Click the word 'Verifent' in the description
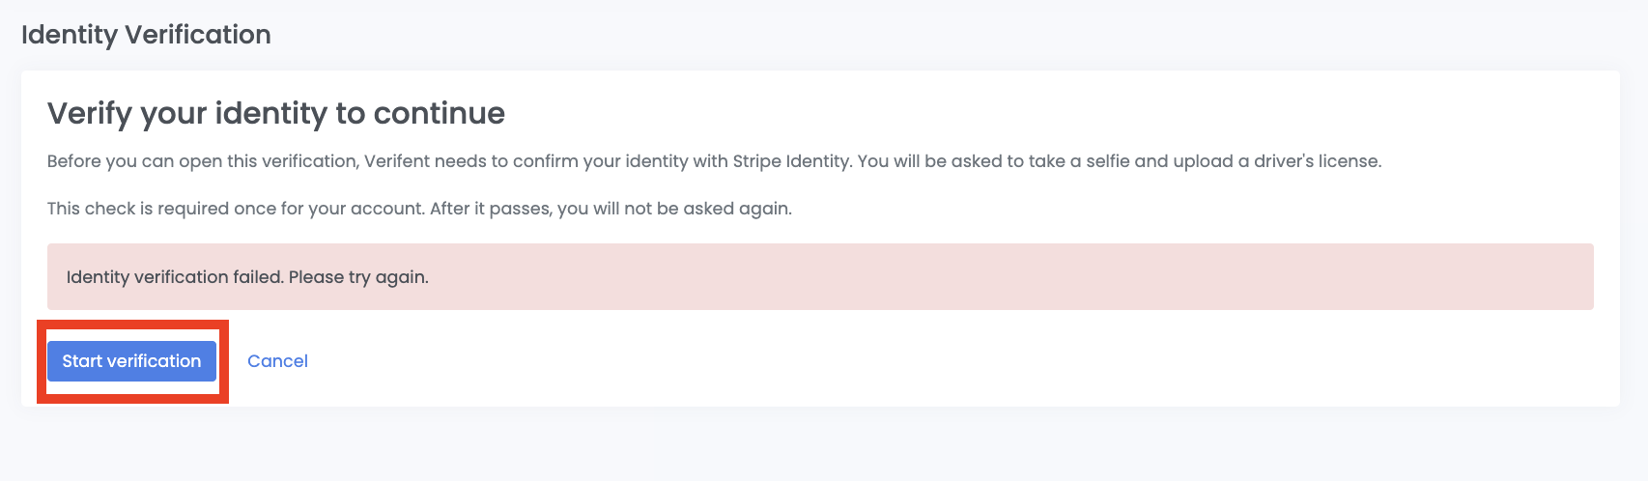 click(396, 161)
